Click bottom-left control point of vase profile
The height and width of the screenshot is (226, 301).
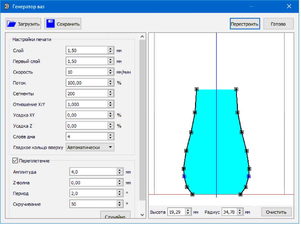pos(192,195)
